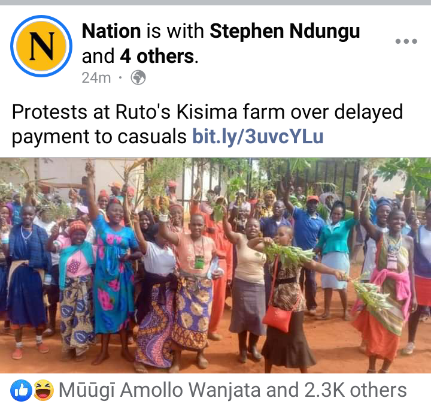Image resolution: width=431 pixels, height=404 pixels.
Task: Open the Nation page name link
Action: 111,31
